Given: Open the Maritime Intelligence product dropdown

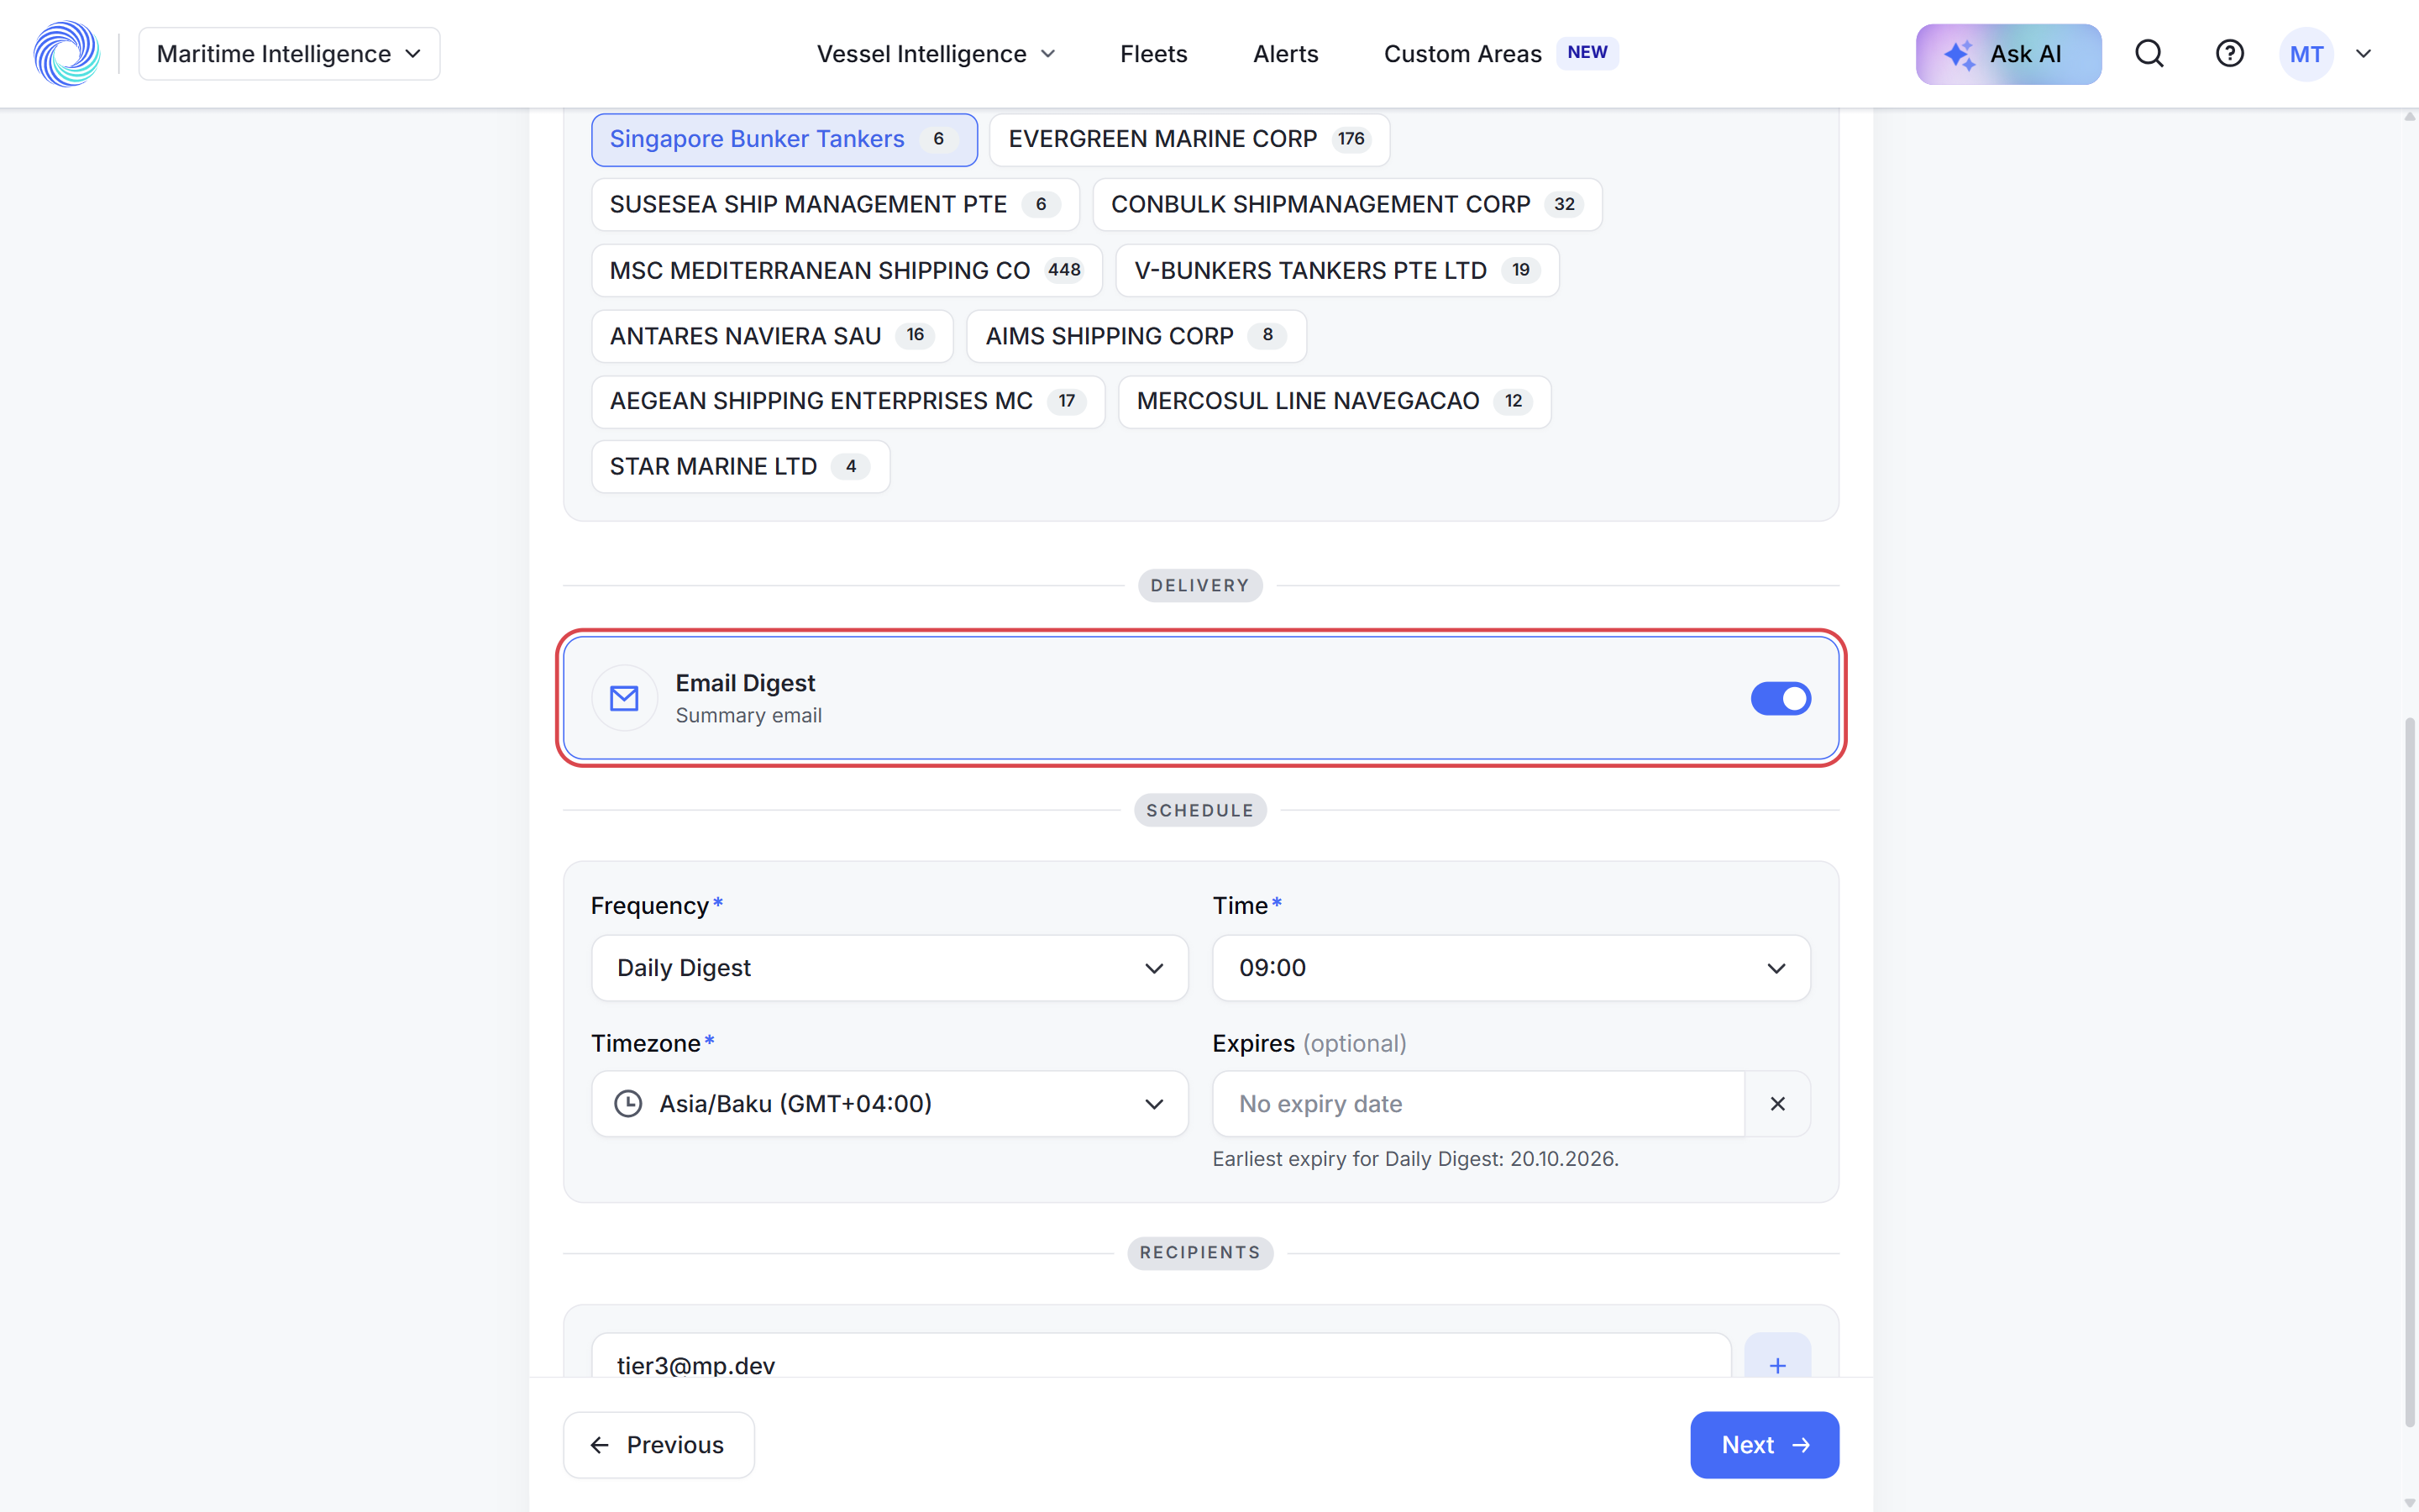Looking at the screenshot, I should coord(289,54).
